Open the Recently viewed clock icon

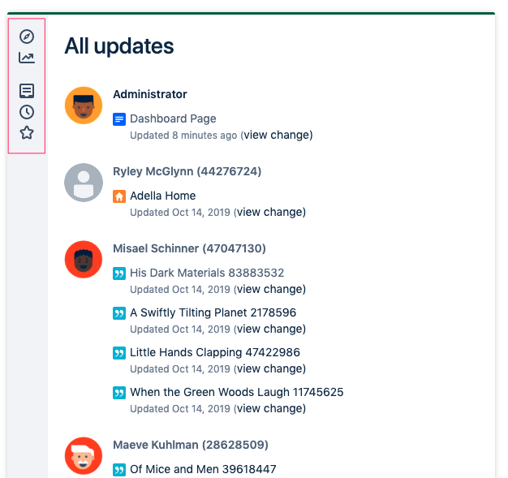[27, 112]
